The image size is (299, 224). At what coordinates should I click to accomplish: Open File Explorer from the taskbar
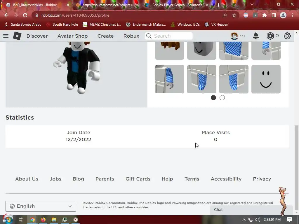54,220
